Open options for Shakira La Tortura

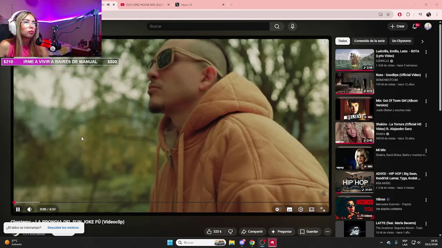[426, 125]
